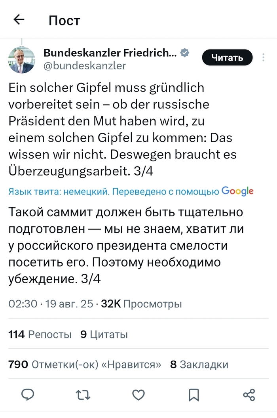Tap the back arrow icon
This screenshot has height=418, width=277.
[19, 20]
